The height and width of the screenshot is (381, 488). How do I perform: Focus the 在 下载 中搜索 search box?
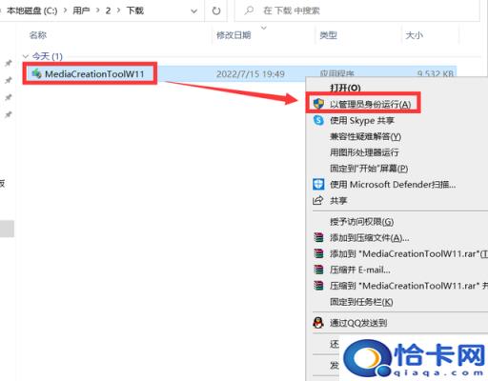pyautogui.click(x=357, y=10)
